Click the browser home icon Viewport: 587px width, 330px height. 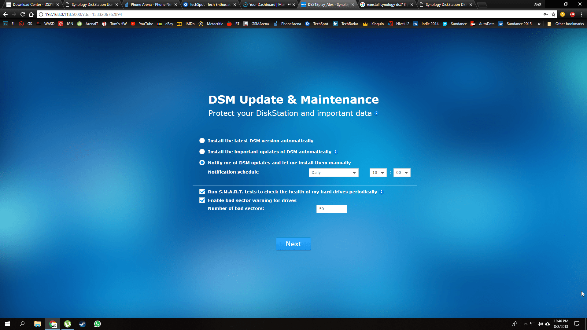[31, 14]
